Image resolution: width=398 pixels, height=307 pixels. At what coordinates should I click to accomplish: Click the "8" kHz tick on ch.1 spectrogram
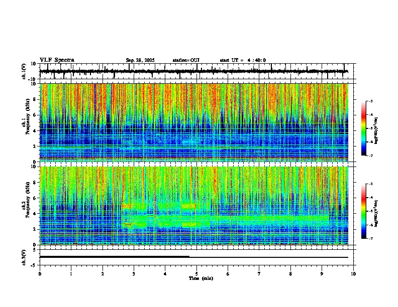click(35, 99)
